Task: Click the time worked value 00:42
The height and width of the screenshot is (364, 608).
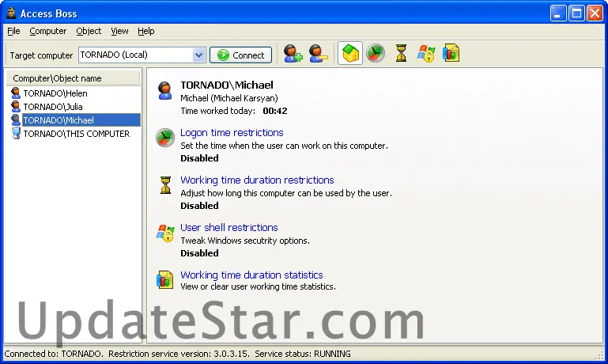Action: click(x=275, y=111)
